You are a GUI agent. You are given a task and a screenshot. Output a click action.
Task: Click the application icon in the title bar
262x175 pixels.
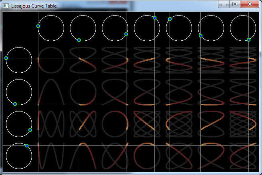pyautogui.click(x=5, y=6)
